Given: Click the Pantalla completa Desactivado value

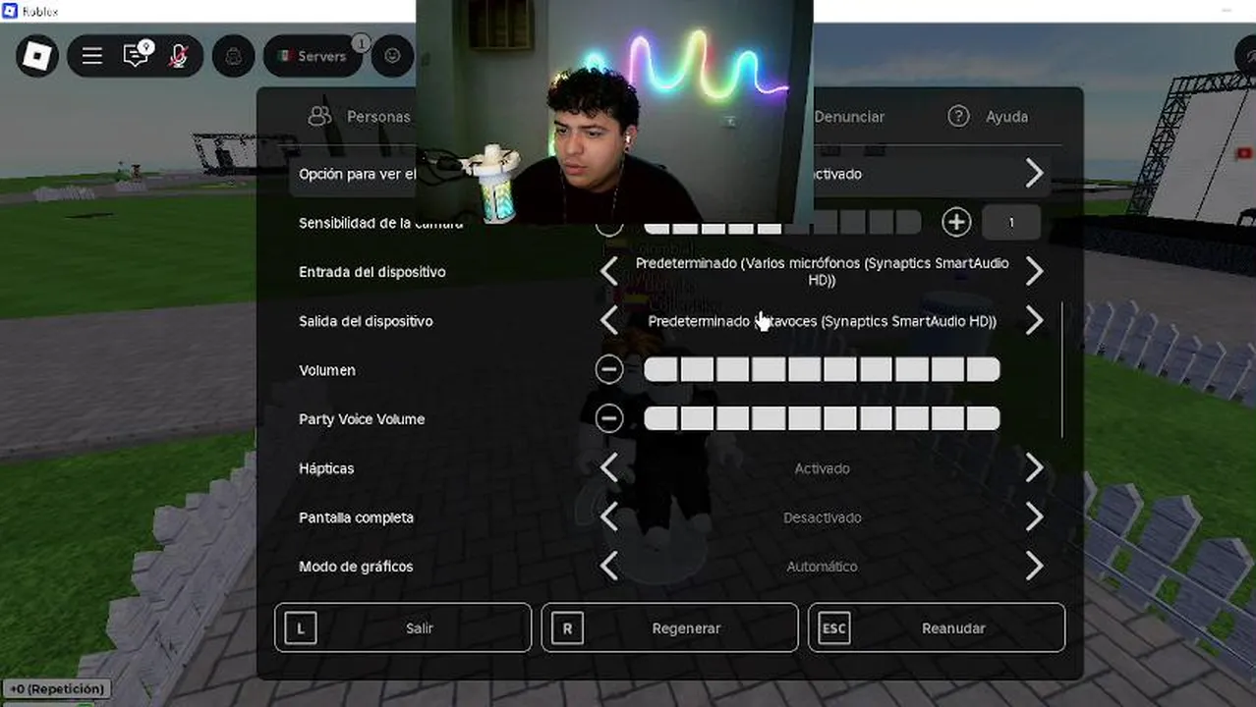Looking at the screenshot, I should point(822,517).
